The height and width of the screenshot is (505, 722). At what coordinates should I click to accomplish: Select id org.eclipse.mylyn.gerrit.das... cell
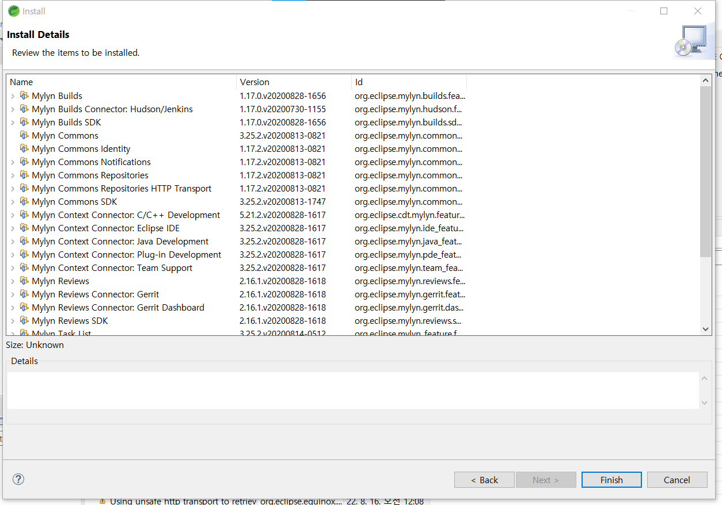(408, 308)
